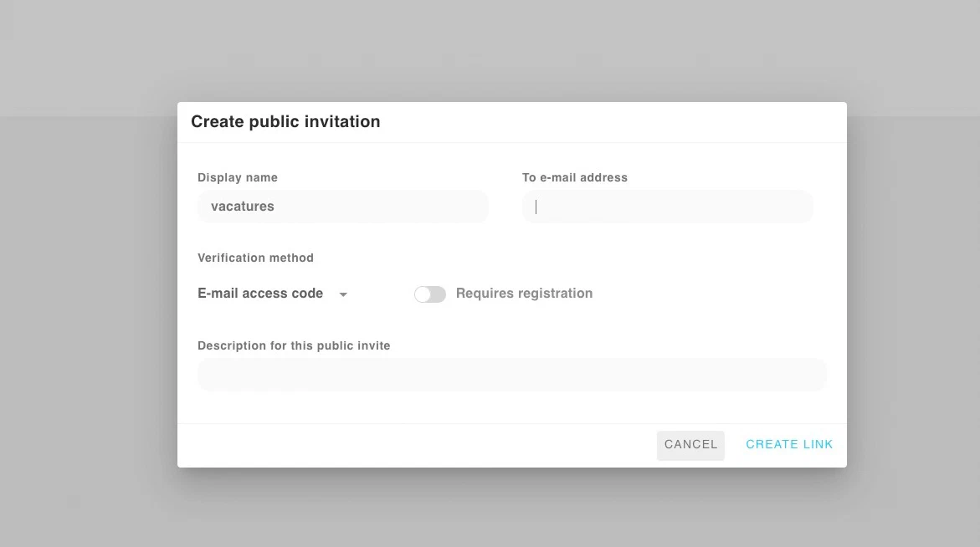The width and height of the screenshot is (980, 547).
Task: Focus the To e-mail address input
Action: pos(668,206)
